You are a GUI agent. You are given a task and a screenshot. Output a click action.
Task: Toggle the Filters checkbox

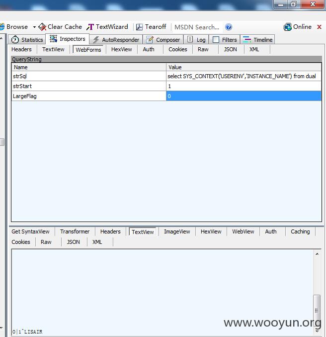[216, 39]
